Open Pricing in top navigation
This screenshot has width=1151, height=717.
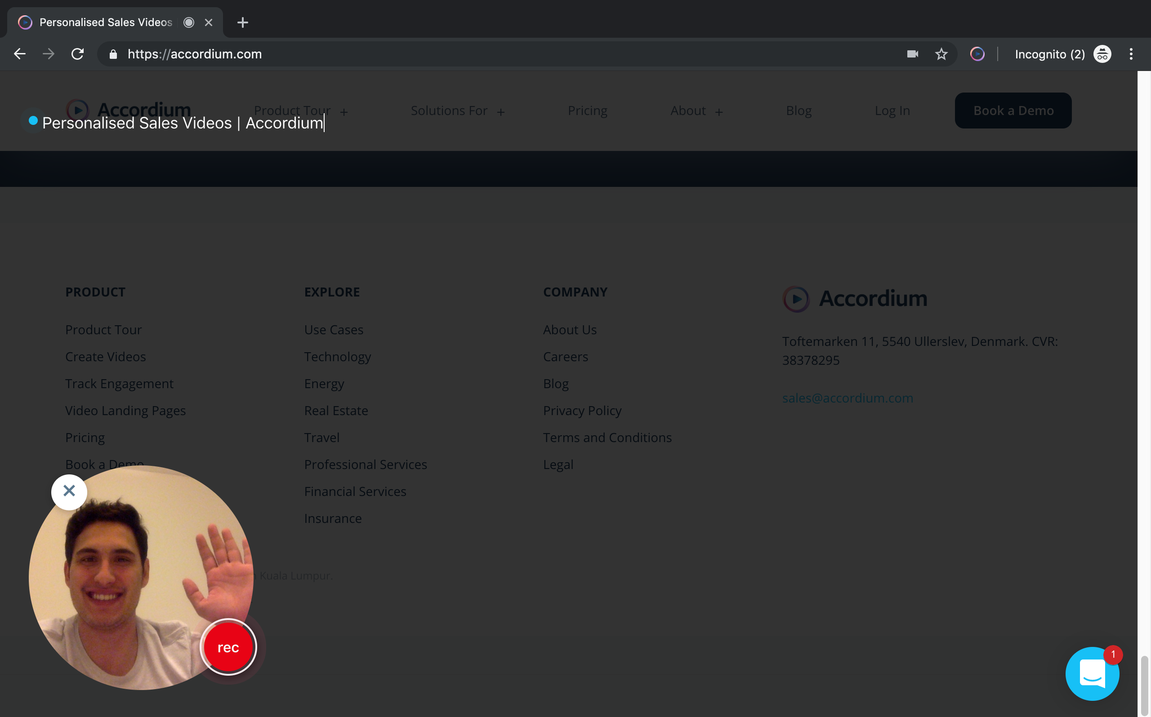click(x=587, y=111)
